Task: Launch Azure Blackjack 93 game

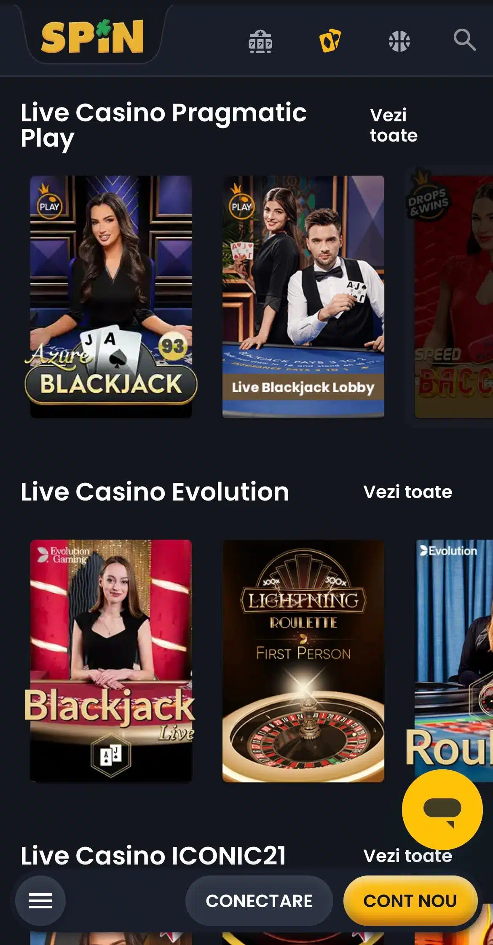Action: coord(111,297)
